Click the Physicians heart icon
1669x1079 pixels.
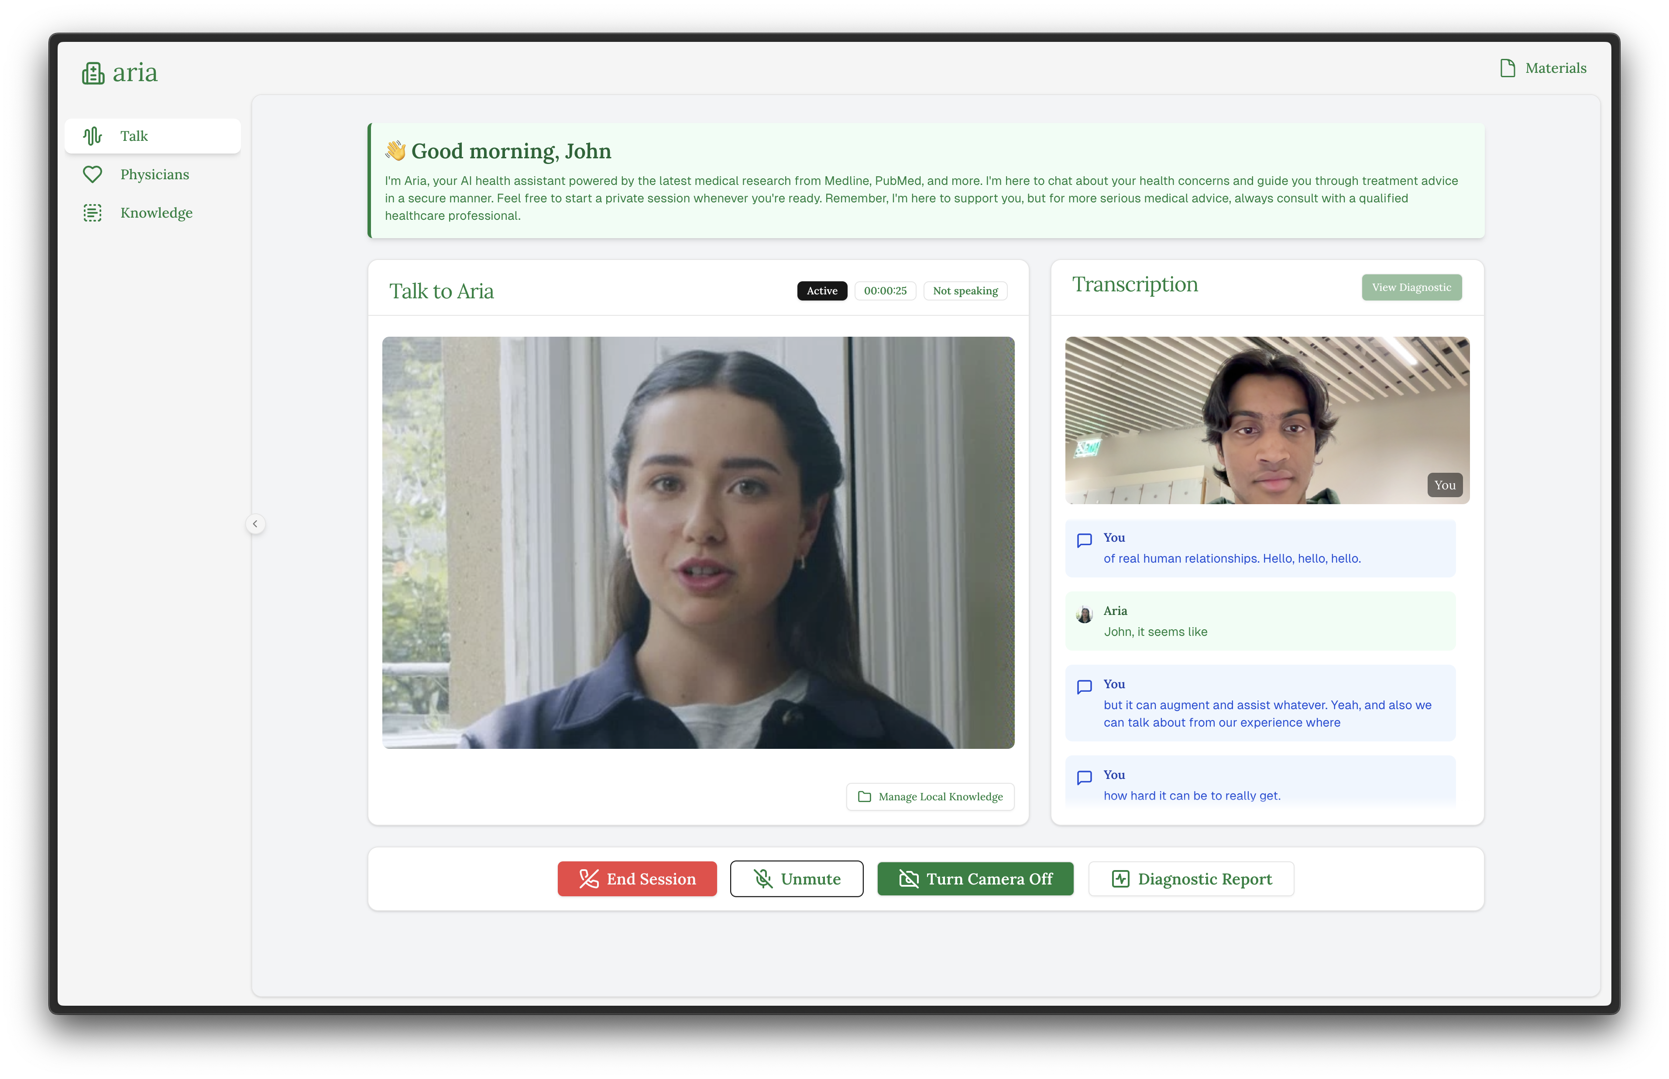pos(93,174)
